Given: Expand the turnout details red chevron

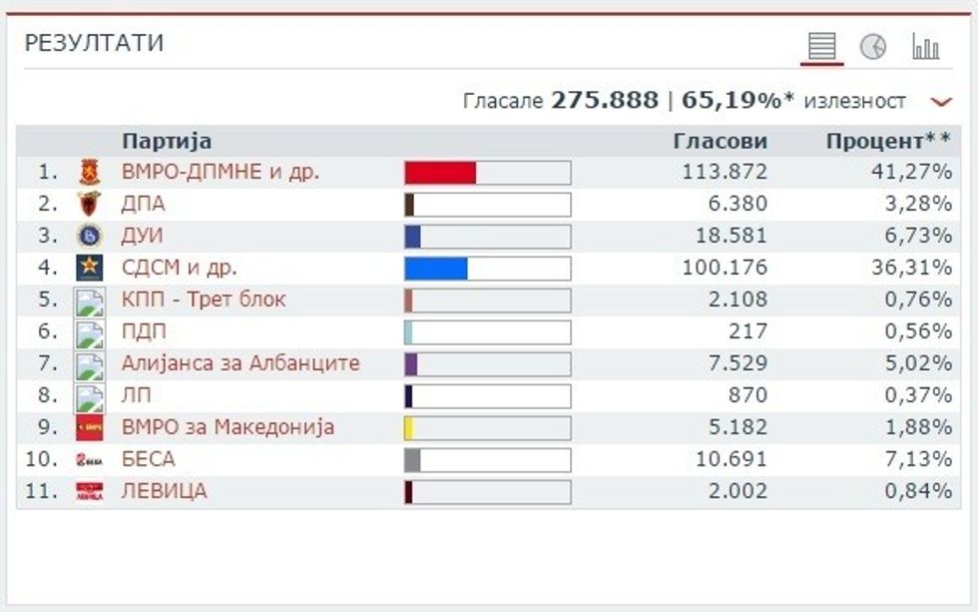Looking at the screenshot, I should pos(939,101).
